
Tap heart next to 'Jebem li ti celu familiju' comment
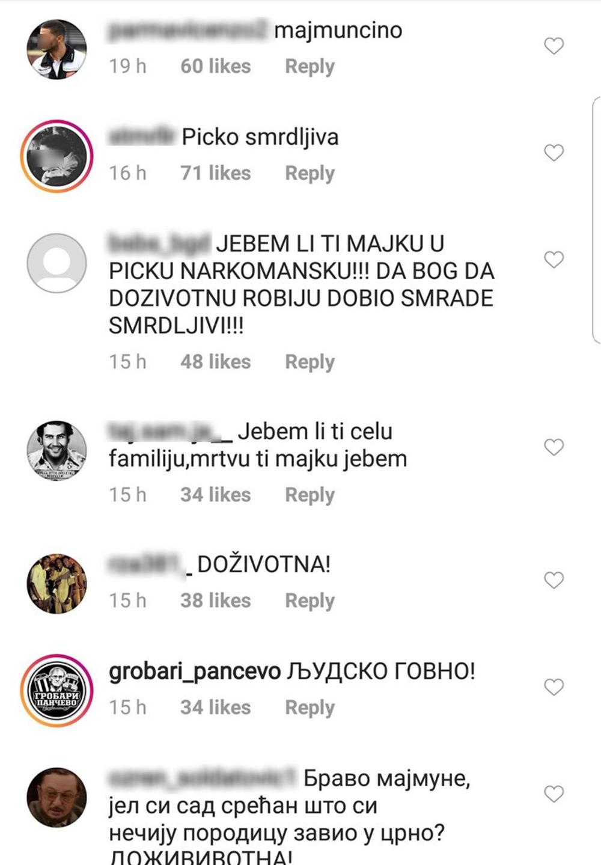(x=554, y=447)
